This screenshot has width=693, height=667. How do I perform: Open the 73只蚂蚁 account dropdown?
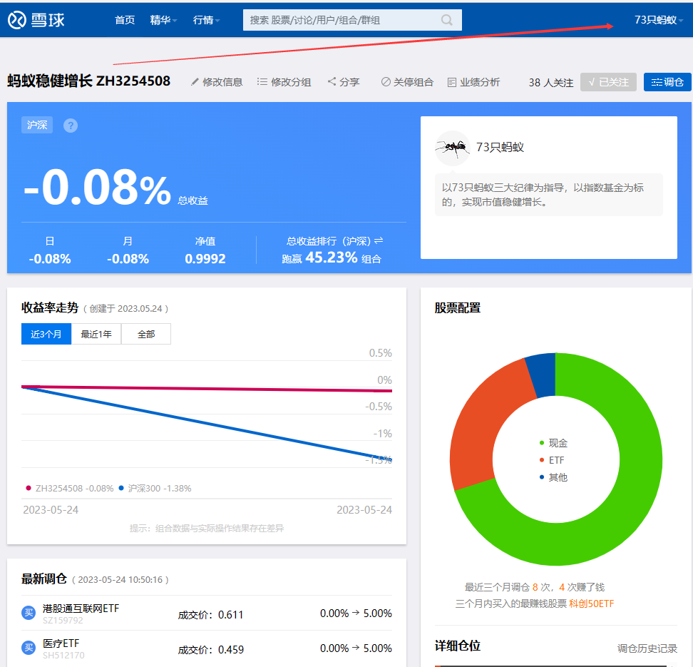tap(658, 20)
